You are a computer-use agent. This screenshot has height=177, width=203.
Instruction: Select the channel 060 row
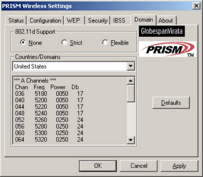coord(49,133)
